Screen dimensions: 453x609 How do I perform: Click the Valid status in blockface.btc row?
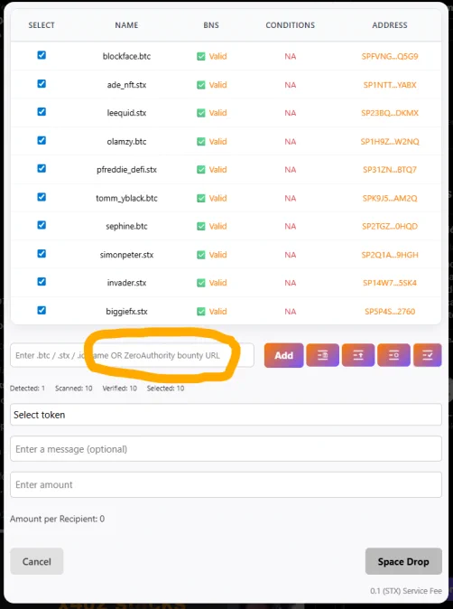click(x=218, y=56)
